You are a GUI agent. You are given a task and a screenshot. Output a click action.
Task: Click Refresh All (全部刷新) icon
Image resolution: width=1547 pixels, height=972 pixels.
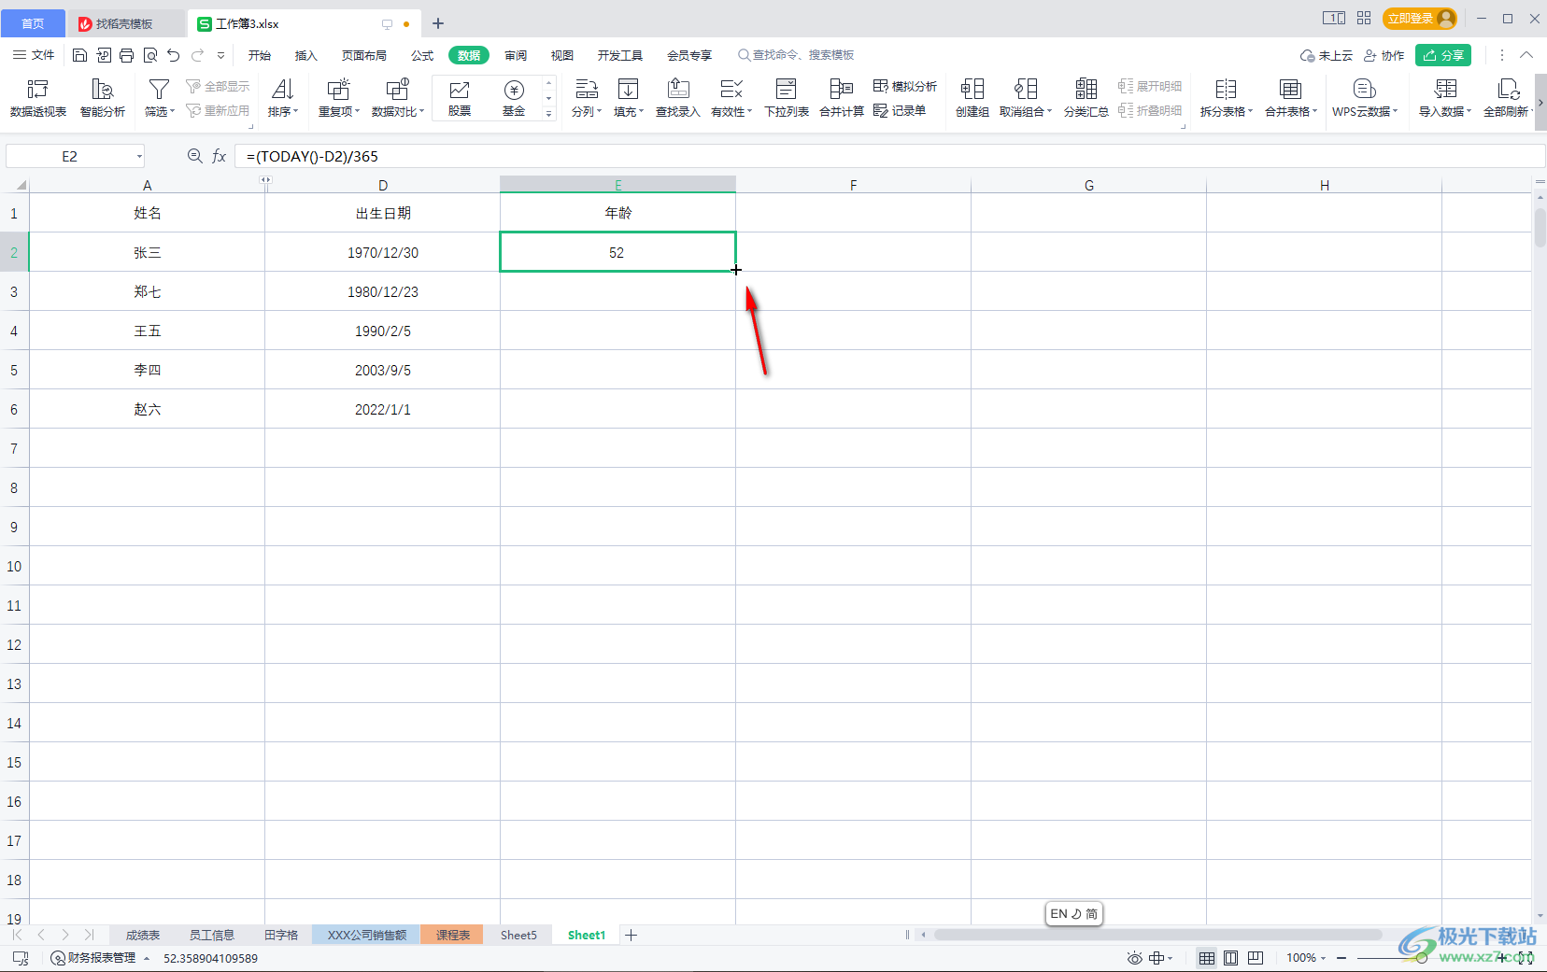click(1509, 90)
